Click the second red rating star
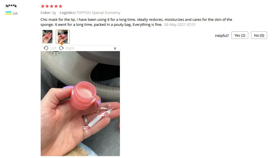 47,6
